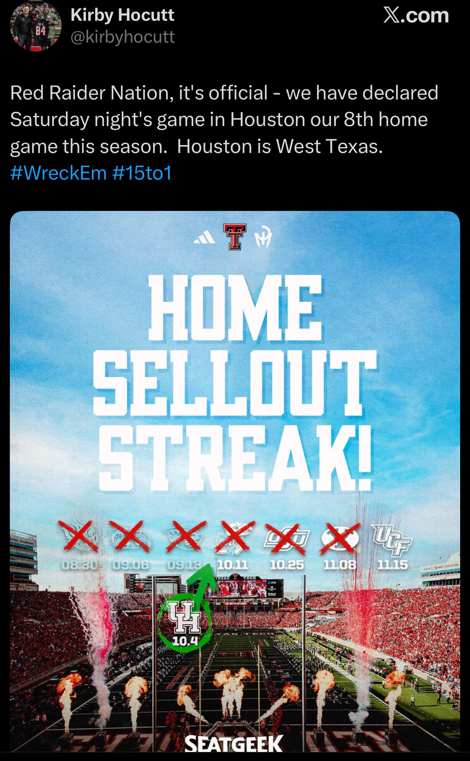Click the Adidas logo in the poster
Viewport: 470px width, 761px height.
(204, 238)
